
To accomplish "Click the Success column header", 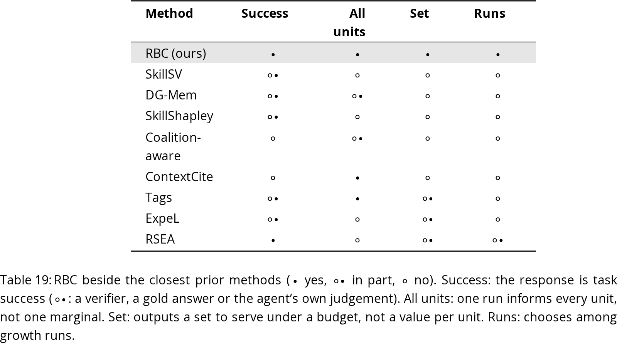I will [x=265, y=13].
